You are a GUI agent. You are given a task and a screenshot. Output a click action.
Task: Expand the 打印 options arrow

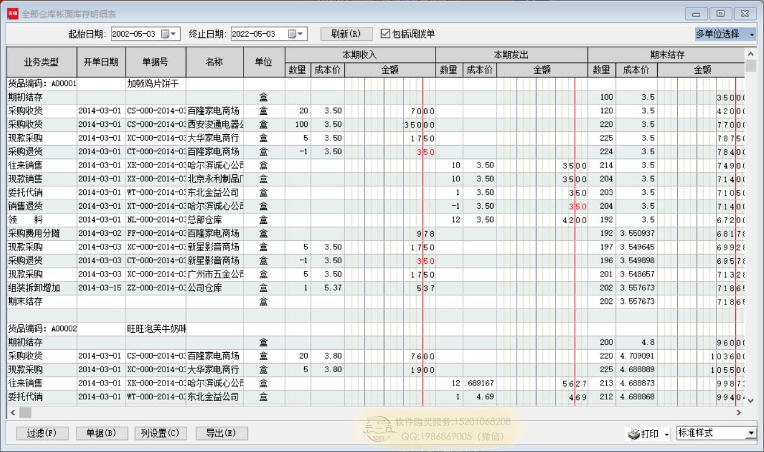click(667, 434)
